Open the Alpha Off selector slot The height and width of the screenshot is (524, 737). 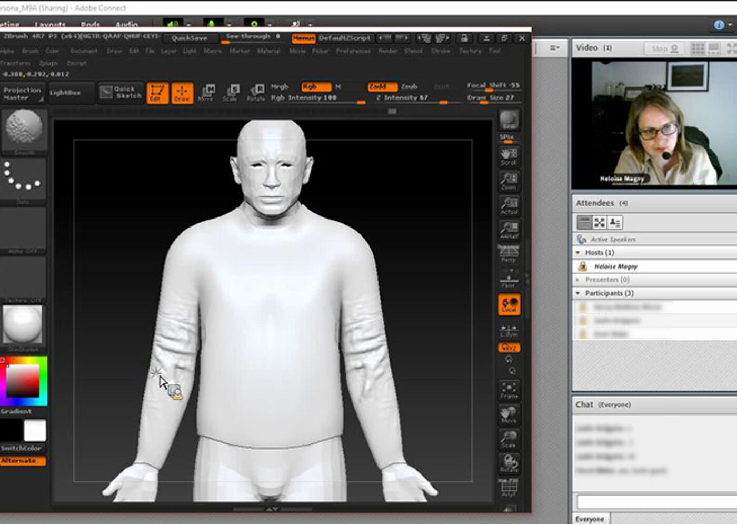coord(23,229)
